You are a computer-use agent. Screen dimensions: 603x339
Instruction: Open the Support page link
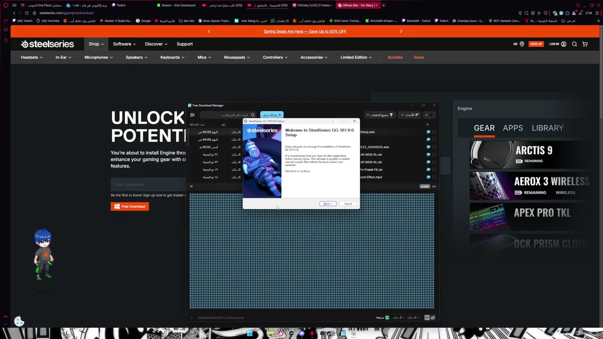click(185, 44)
